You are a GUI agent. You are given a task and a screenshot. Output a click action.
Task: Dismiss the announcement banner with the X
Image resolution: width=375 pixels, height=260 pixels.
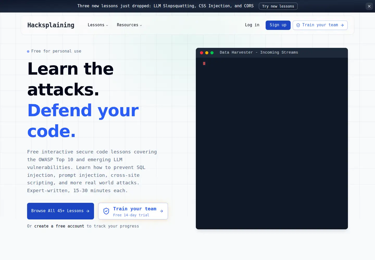point(369,6)
